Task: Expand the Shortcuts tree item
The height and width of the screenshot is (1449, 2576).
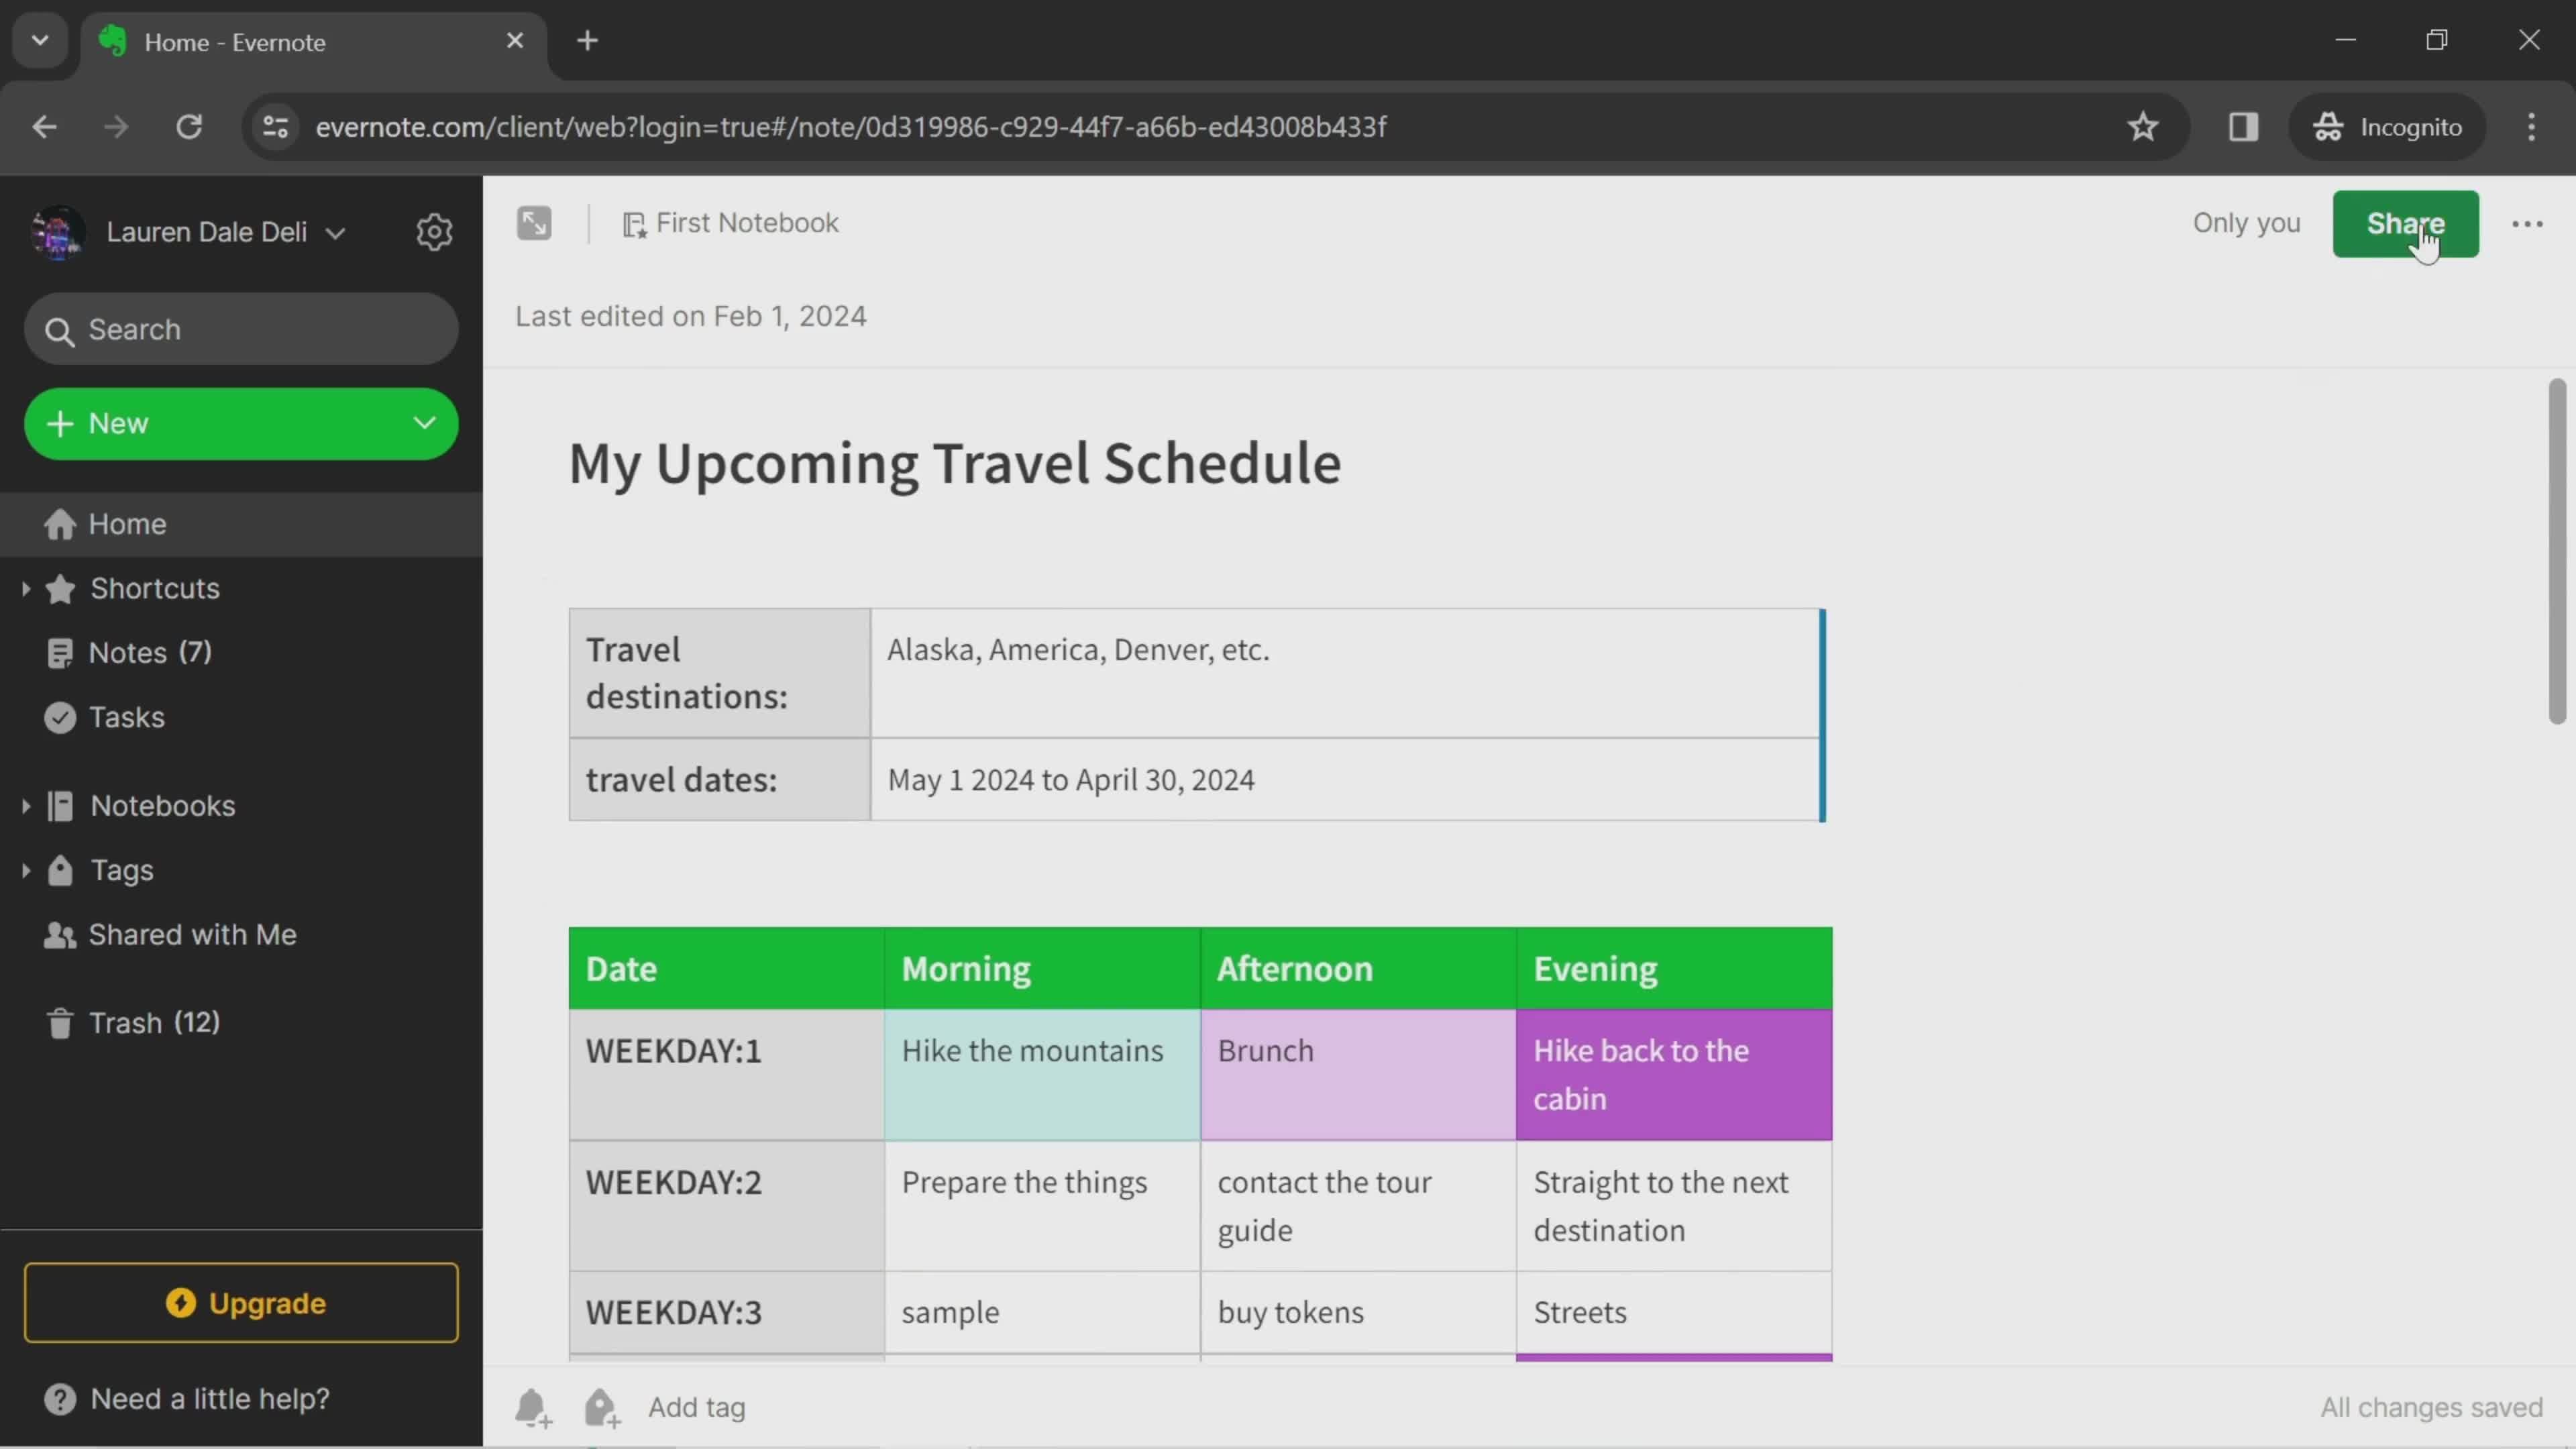Action: (x=23, y=588)
